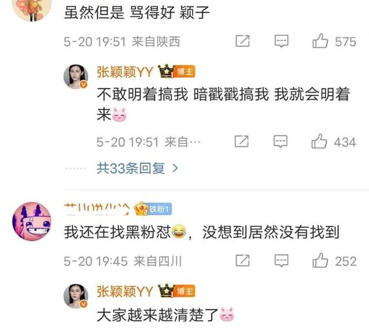The height and width of the screenshot is (335, 369).
Task: Open first 张颖颖YY username profile
Action: [125, 71]
